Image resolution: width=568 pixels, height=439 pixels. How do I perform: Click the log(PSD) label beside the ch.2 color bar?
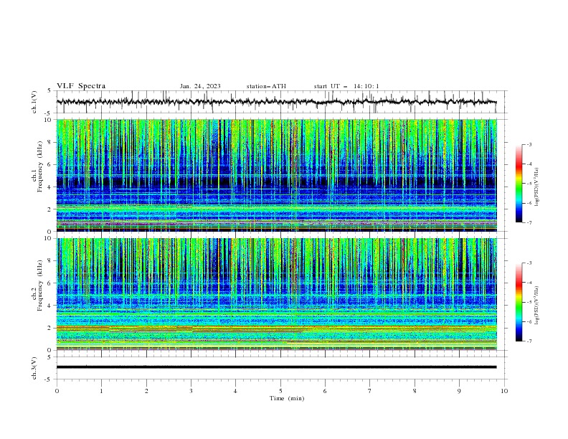pos(537,306)
